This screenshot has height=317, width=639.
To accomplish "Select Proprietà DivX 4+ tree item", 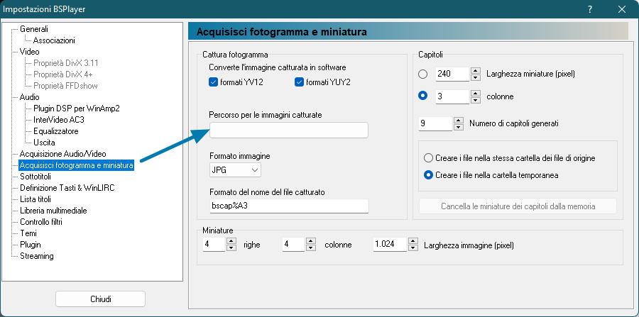I will coord(63,74).
